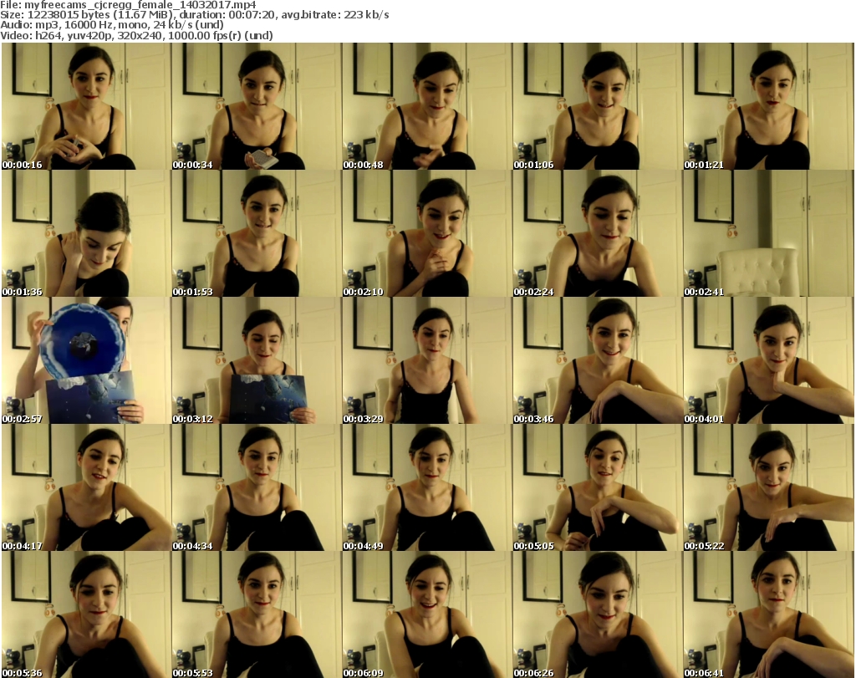This screenshot has width=856, height=678.
Task: Select the thumbnail stamped 00:01:06
Action: 597,106
